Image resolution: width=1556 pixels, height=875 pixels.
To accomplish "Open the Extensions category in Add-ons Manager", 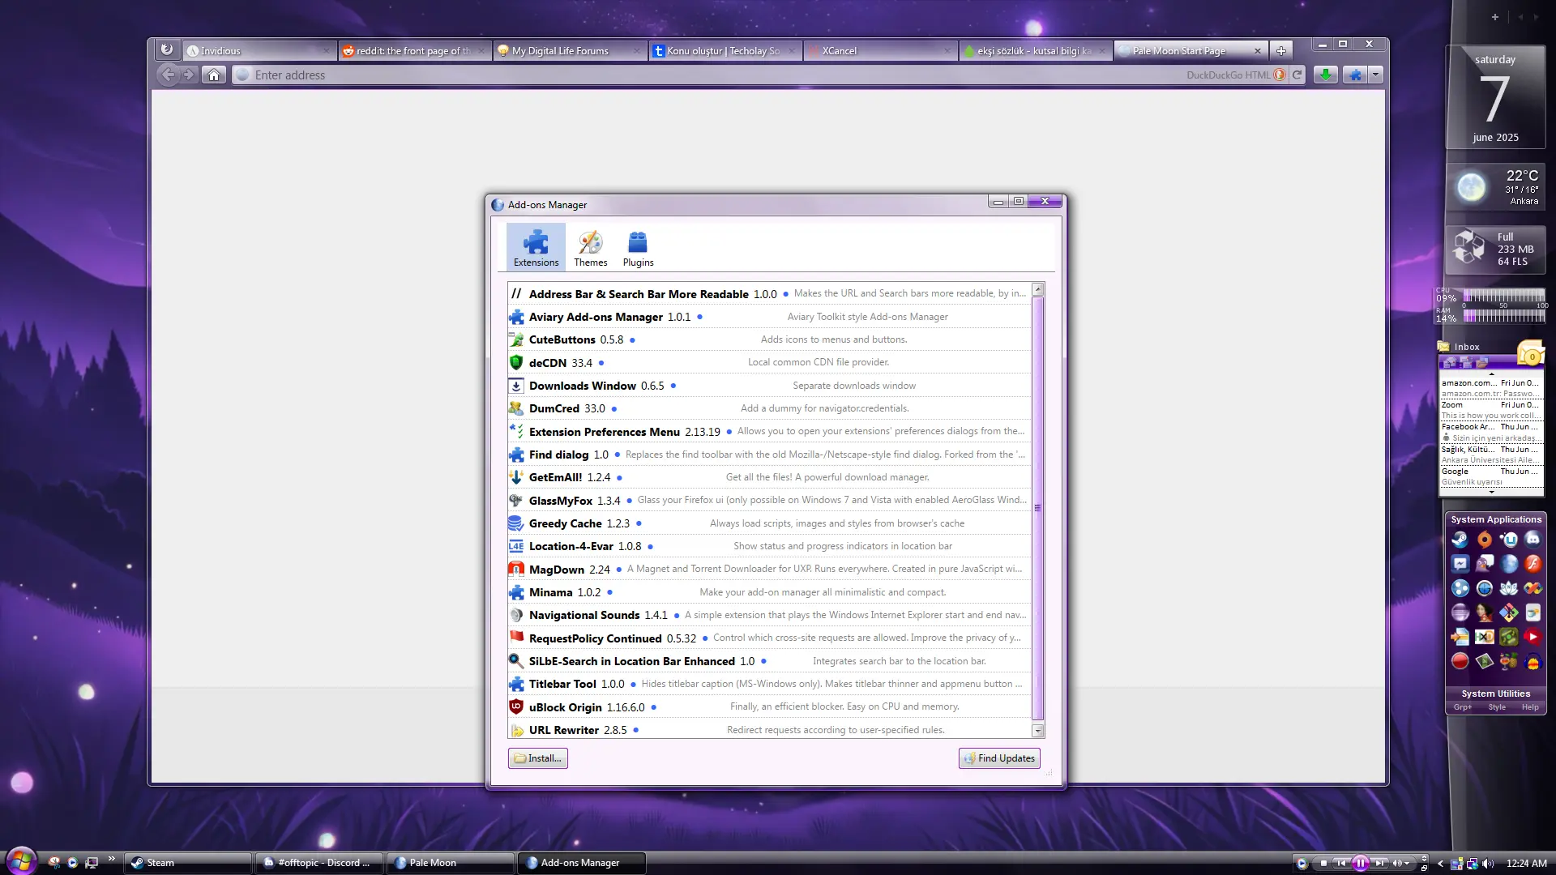I will [536, 247].
